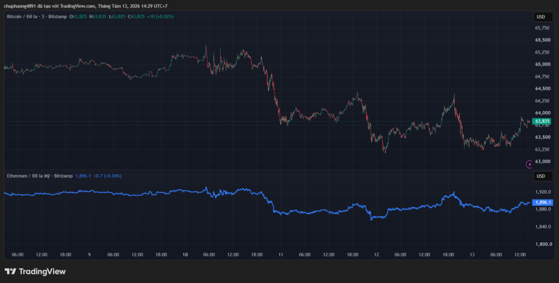Click the 64,250 price axis label
The image size is (559, 283).
tap(542, 100)
